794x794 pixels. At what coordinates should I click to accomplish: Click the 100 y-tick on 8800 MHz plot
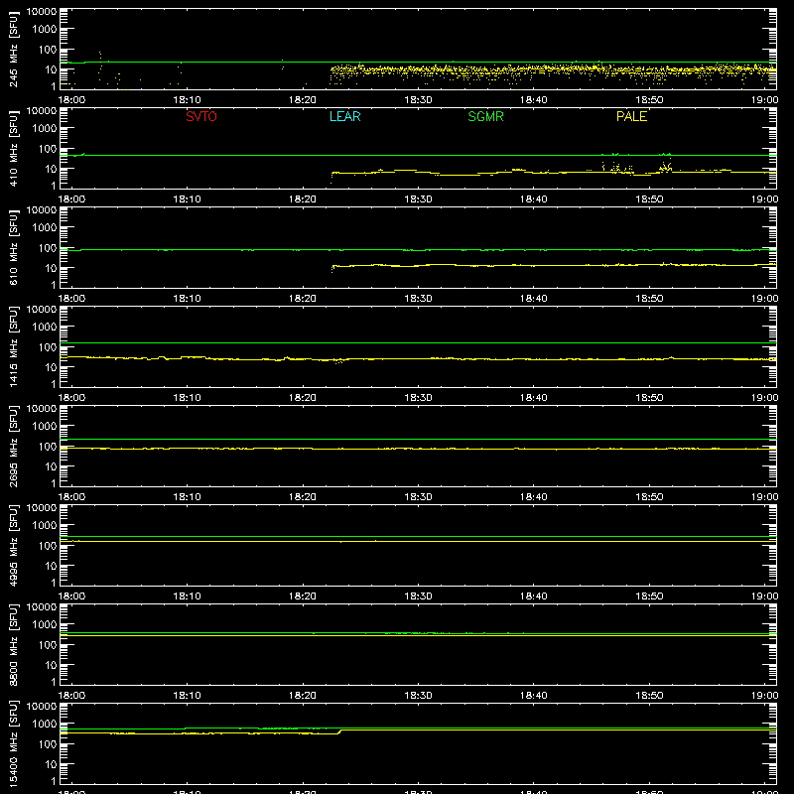(48, 645)
